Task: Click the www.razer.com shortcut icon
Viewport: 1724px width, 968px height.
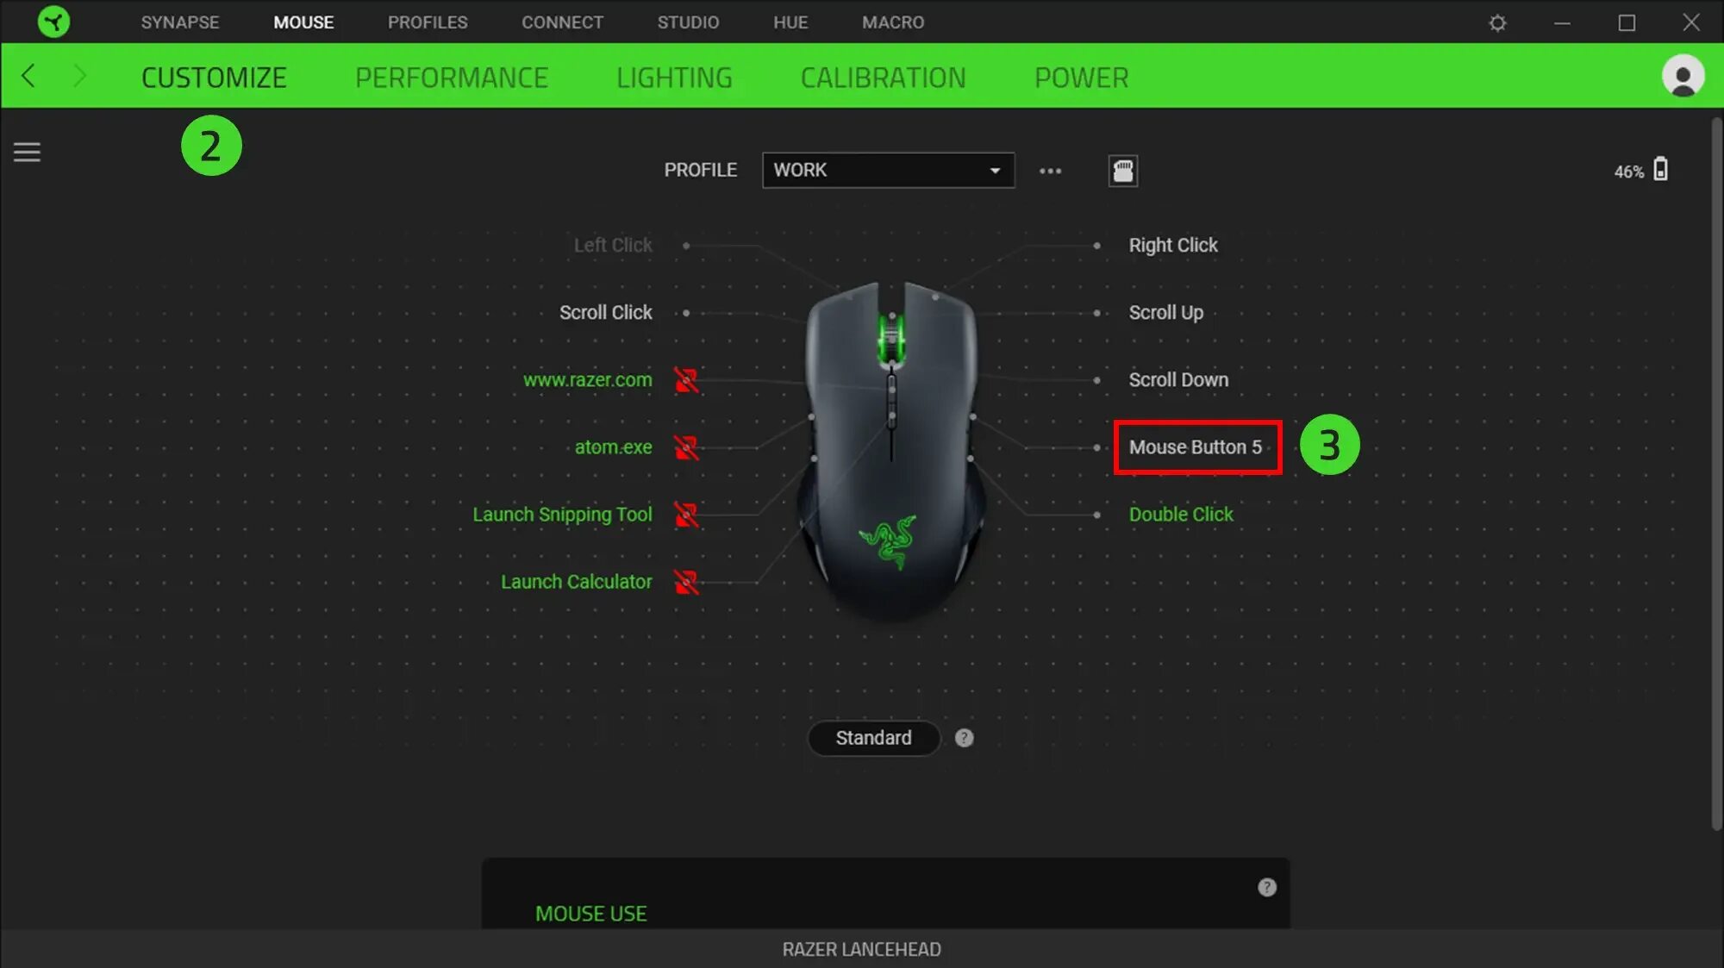Action: [x=684, y=378]
